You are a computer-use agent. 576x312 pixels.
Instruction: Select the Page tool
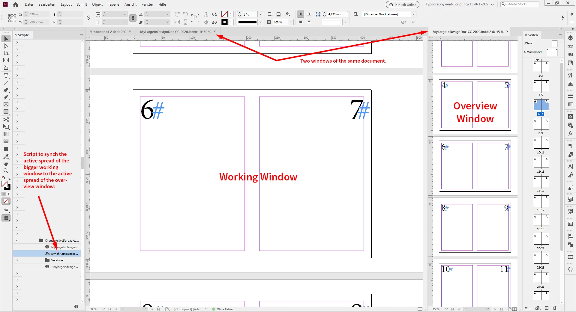click(6, 53)
